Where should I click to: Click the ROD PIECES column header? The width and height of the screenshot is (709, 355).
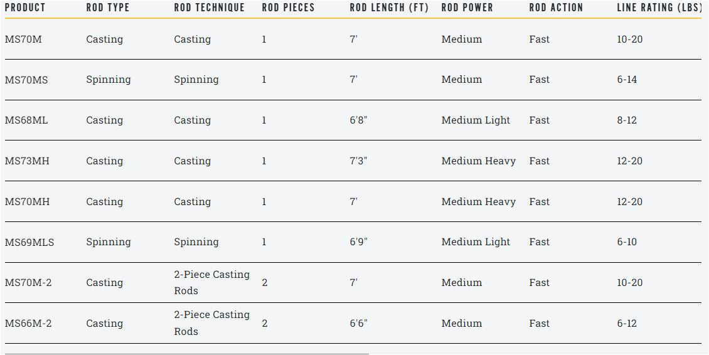click(288, 8)
